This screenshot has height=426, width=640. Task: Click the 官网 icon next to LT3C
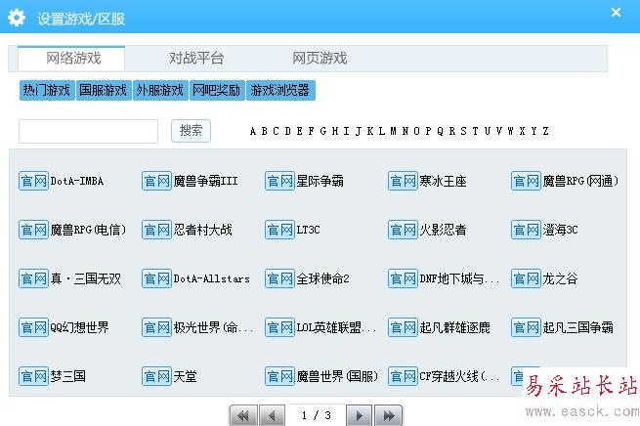pos(280,230)
